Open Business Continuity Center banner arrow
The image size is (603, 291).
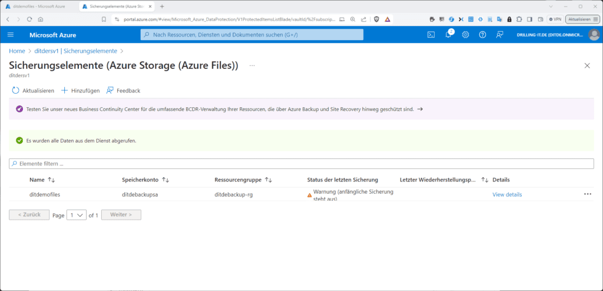[420, 110]
